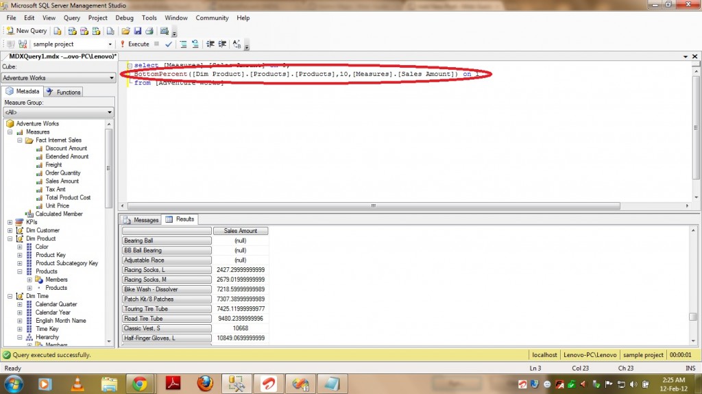Image resolution: width=702 pixels, height=394 pixels.
Task: Click the New Query toolbar button
Action: click(x=27, y=31)
